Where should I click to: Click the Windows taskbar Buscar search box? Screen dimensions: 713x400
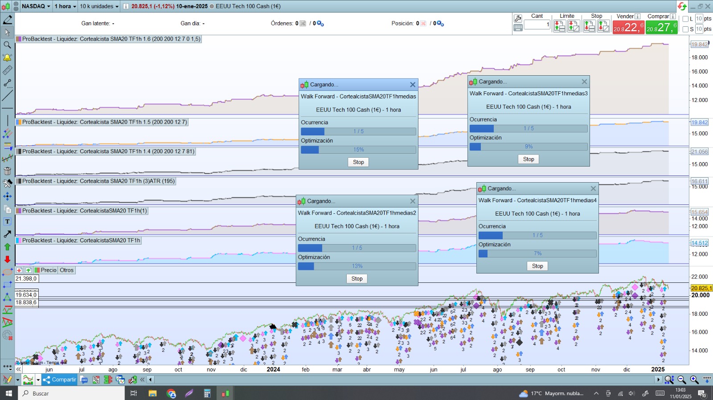tap(71, 393)
